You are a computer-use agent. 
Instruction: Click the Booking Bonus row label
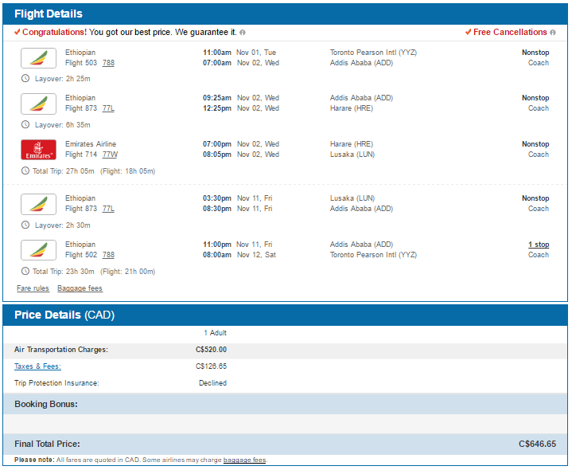tap(46, 404)
